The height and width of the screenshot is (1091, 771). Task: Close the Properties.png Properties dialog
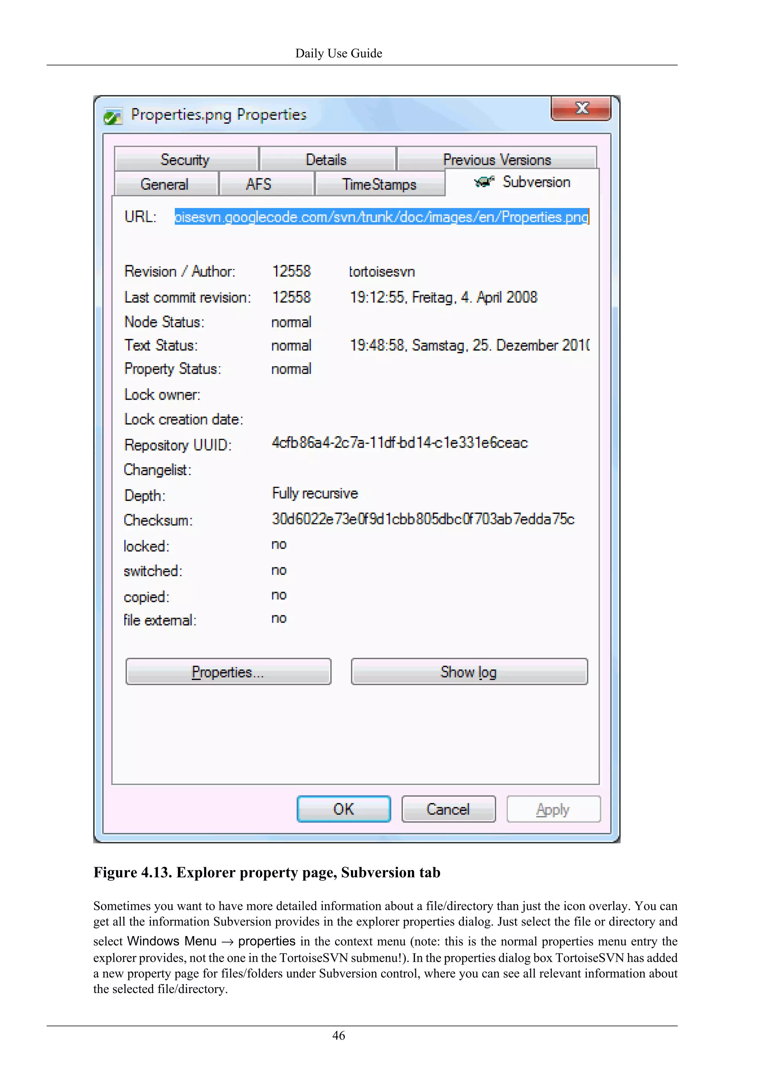581,108
